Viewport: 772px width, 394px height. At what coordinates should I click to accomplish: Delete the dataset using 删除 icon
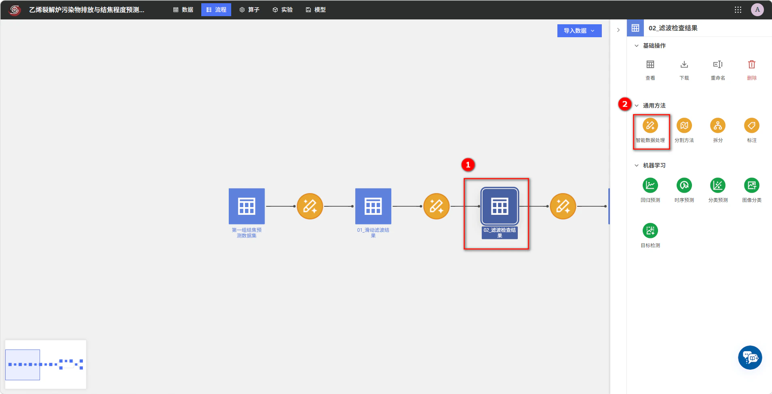(752, 65)
